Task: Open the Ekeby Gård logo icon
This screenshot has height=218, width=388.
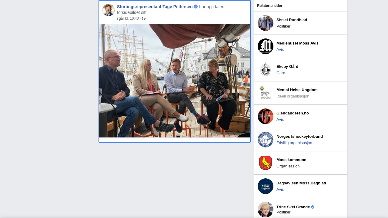Action: tap(266, 70)
